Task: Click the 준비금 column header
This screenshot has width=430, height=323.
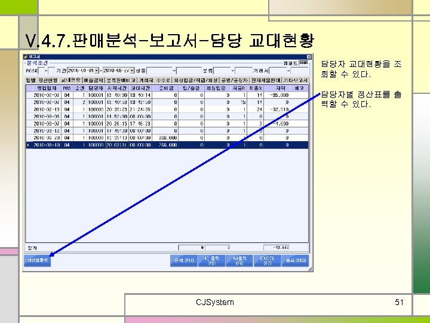Action: [165, 88]
